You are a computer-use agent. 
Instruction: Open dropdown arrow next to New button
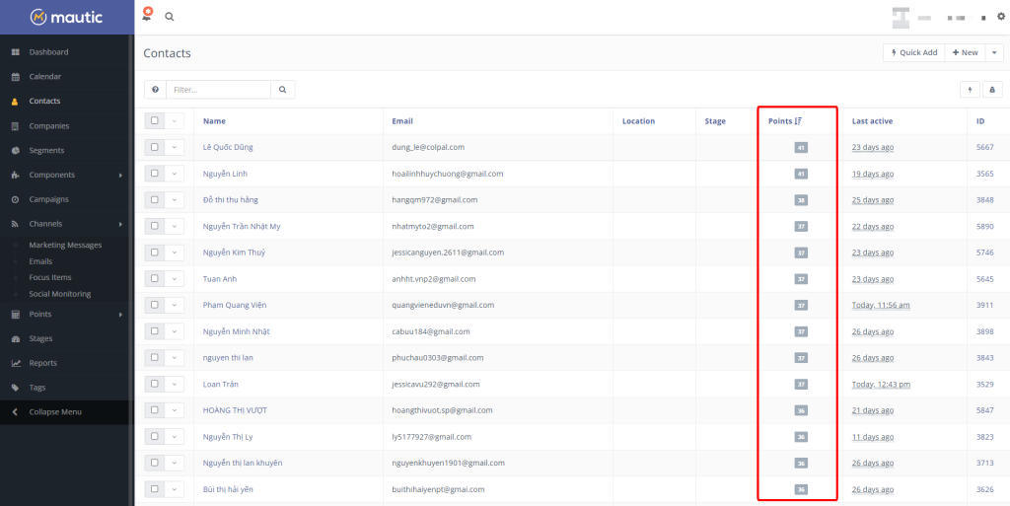[x=995, y=52]
